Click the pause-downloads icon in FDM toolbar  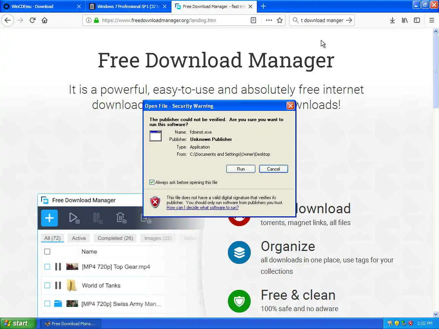click(x=98, y=218)
